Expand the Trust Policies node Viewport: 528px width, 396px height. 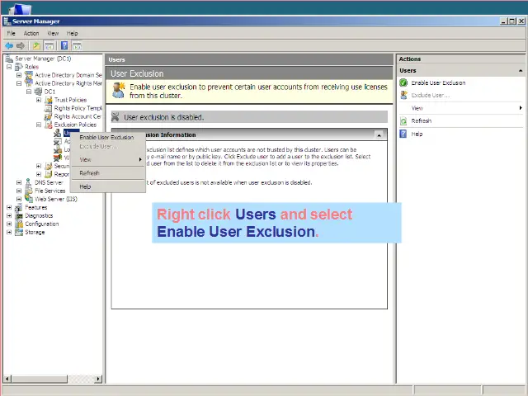coord(39,100)
